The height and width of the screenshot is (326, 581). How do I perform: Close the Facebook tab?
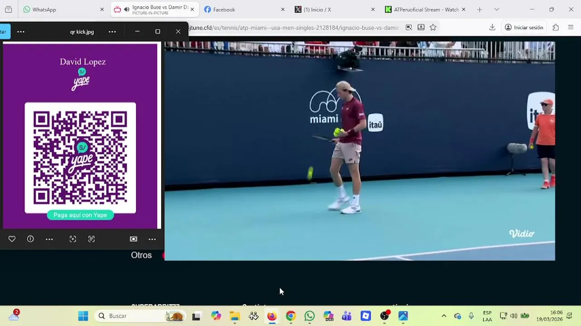tap(283, 10)
